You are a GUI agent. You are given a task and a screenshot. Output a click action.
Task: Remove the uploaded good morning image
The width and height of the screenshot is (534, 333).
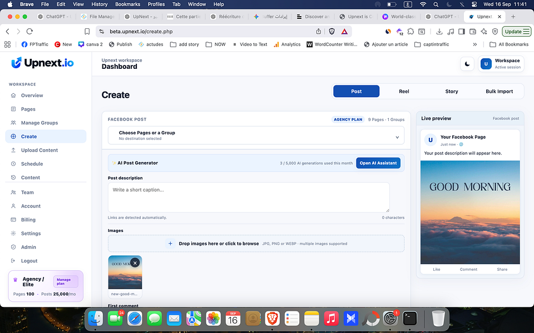(135, 263)
